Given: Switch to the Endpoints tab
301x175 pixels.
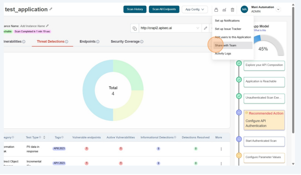Looking at the screenshot, I should pos(87,41).
